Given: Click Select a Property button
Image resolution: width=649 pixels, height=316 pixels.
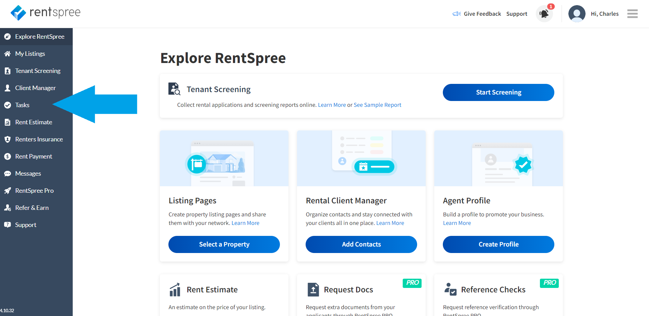Looking at the screenshot, I should click(224, 244).
